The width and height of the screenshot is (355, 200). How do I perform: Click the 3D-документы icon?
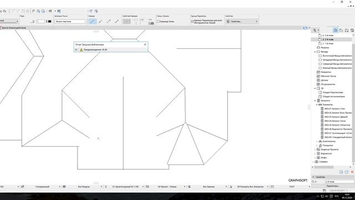point(318,84)
